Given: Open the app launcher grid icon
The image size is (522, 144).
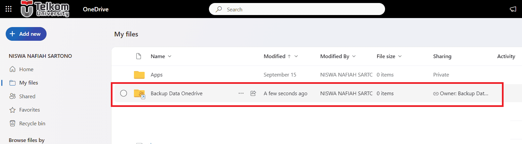Looking at the screenshot, I should pos(9,9).
